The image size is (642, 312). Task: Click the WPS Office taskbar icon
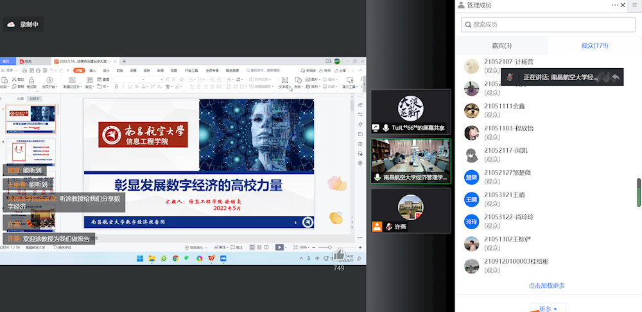click(x=212, y=258)
